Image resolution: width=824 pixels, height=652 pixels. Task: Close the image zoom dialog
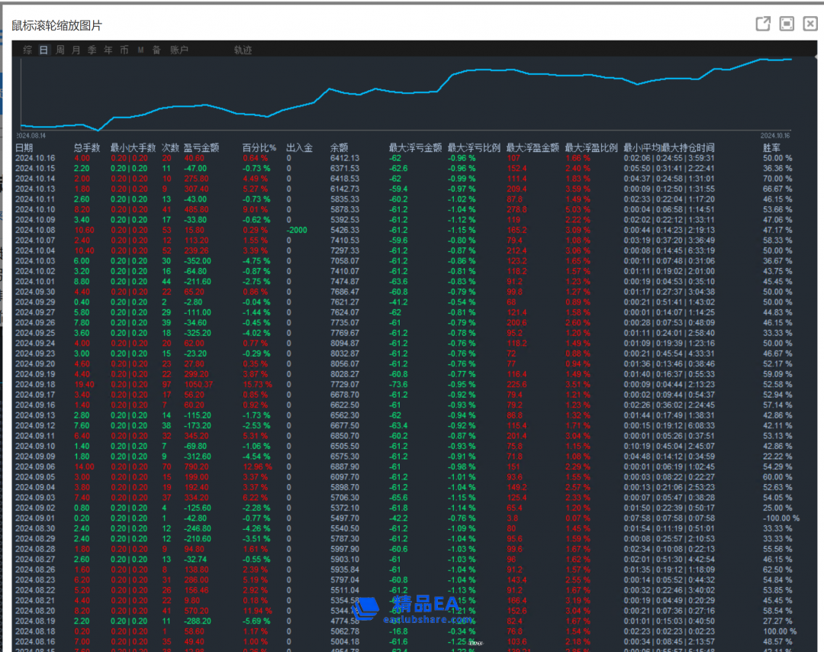coord(810,24)
